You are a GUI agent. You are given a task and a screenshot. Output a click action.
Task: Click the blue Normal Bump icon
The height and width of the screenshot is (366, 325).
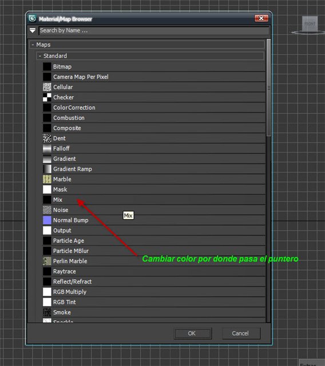pyautogui.click(x=47, y=220)
